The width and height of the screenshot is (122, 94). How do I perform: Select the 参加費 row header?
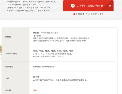coord(8,90)
